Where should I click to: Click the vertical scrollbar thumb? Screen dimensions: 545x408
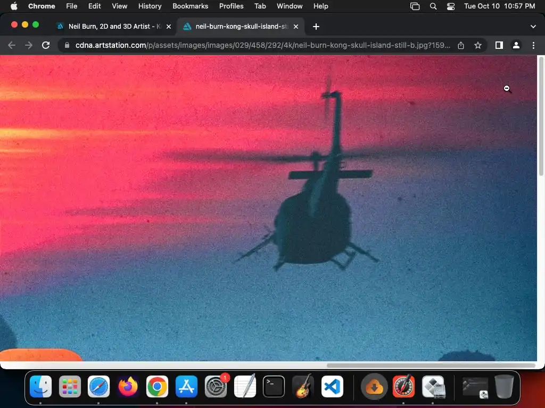541,116
